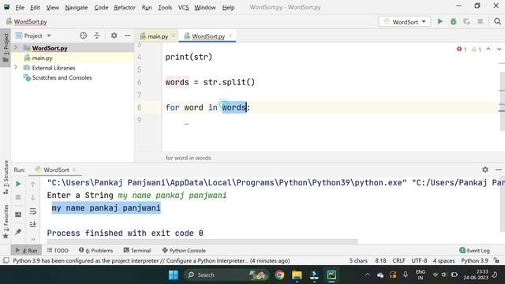This screenshot has width=505, height=284.
Task: Select the WordSort.py editor tab
Action: click(x=208, y=36)
